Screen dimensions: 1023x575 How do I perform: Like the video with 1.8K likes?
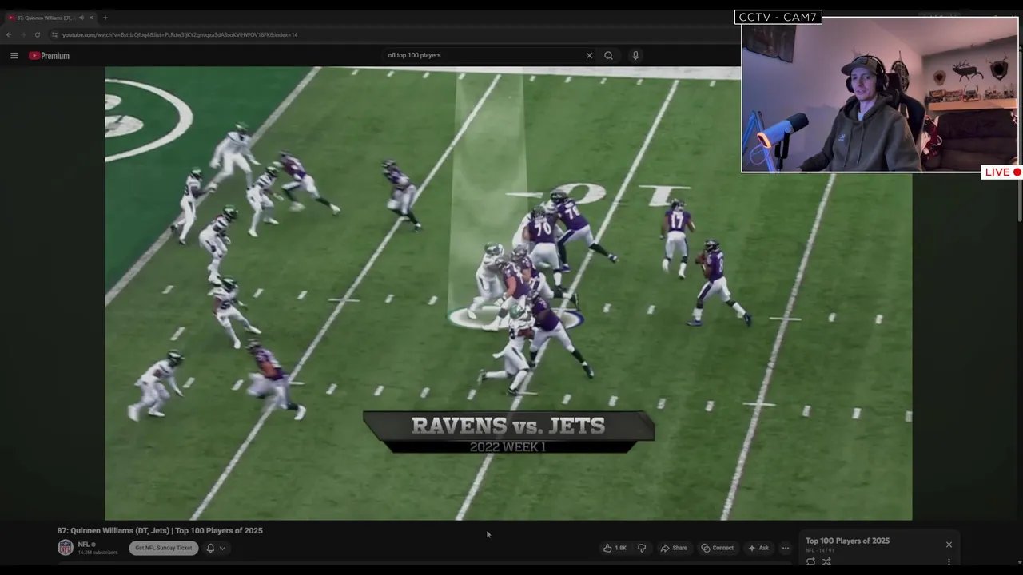click(x=615, y=548)
